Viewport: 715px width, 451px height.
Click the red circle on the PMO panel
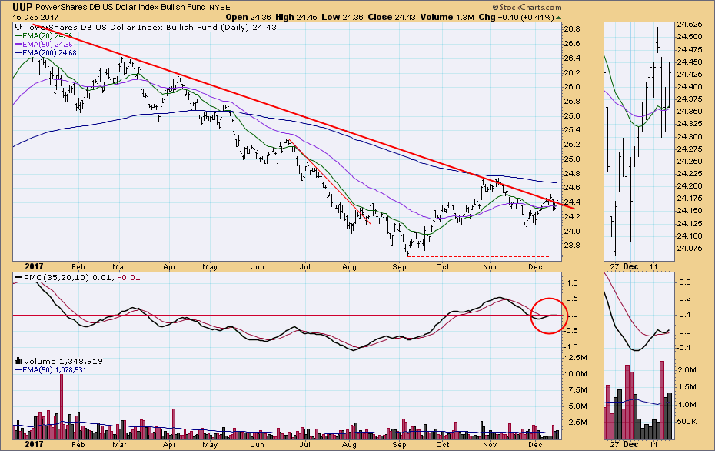pyautogui.click(x=549, y=316)
